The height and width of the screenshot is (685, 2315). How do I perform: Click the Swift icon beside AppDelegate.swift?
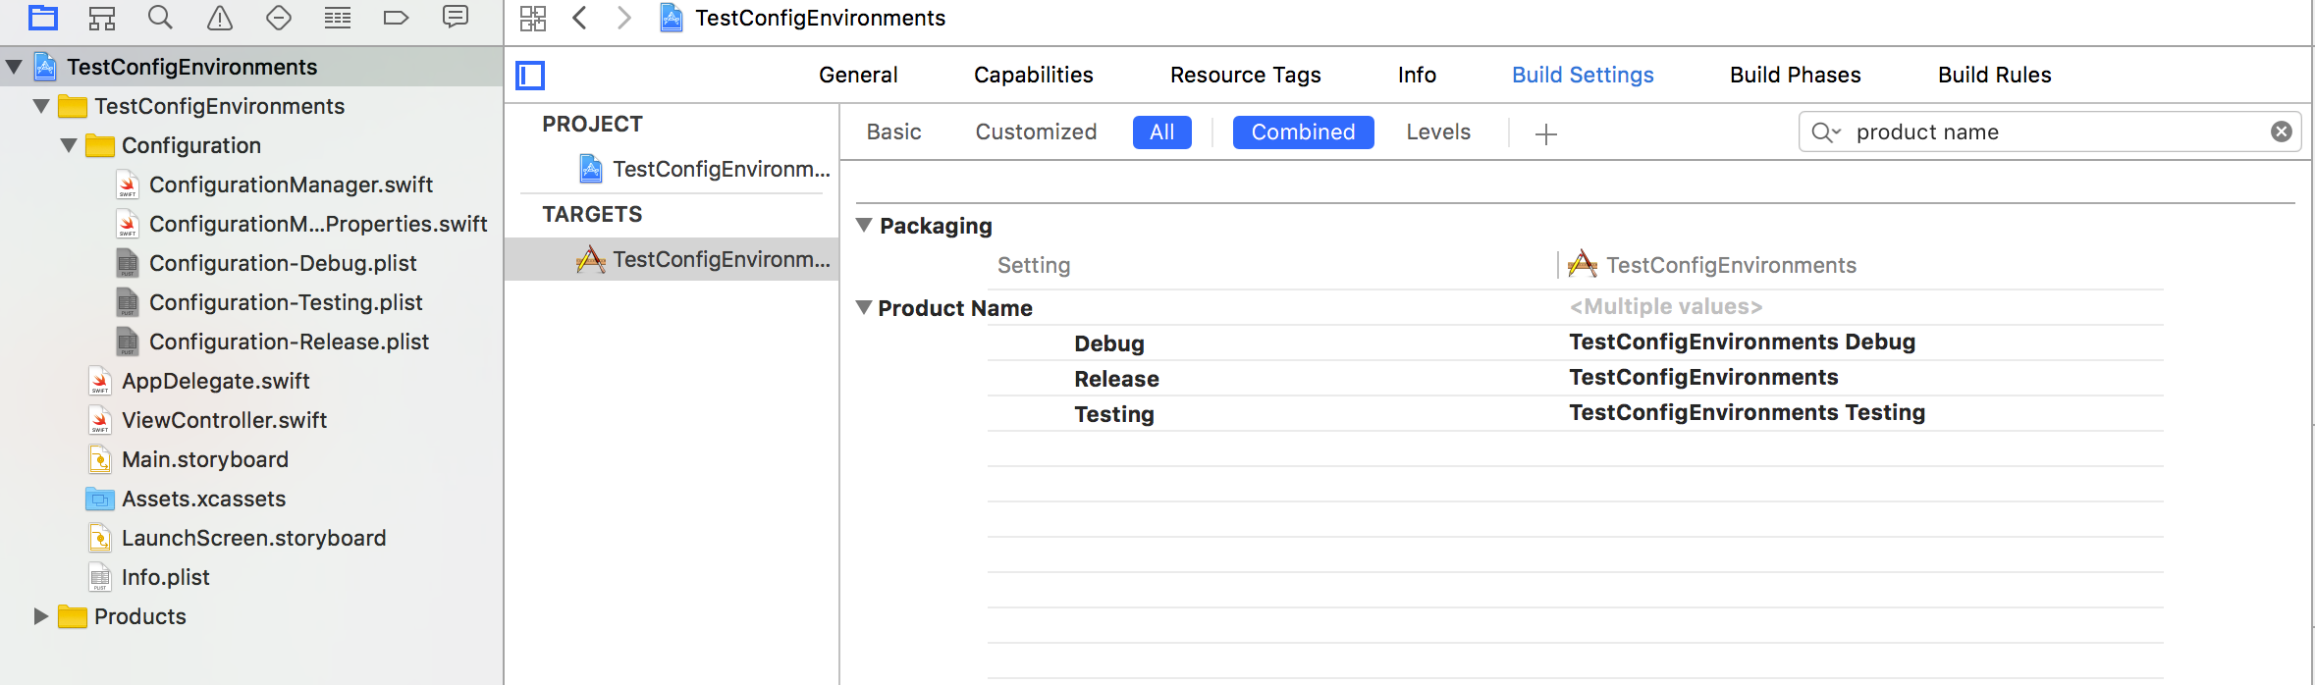pyautogui.click(x=100, y=381)
